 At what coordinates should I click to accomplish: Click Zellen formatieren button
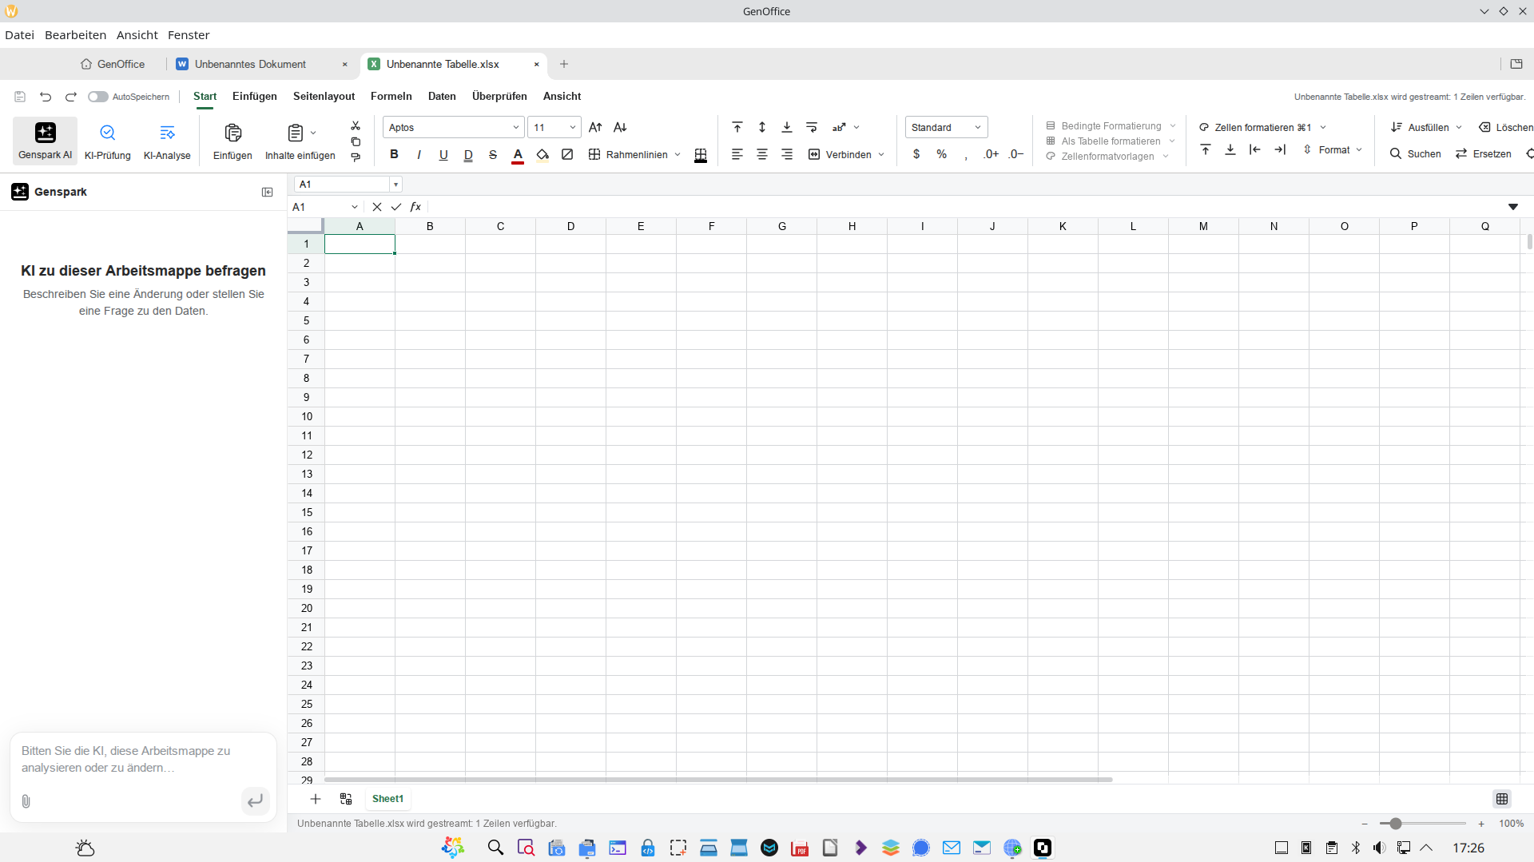[x=1262, y=127]
